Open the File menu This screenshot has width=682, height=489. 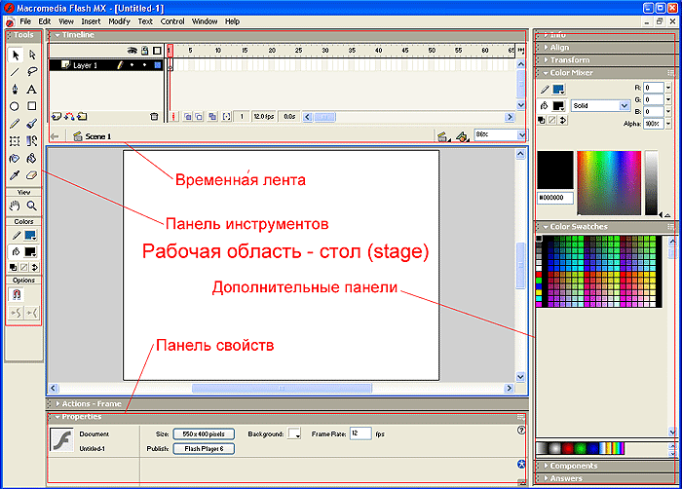pyautogui.click(x=25, y=21)
